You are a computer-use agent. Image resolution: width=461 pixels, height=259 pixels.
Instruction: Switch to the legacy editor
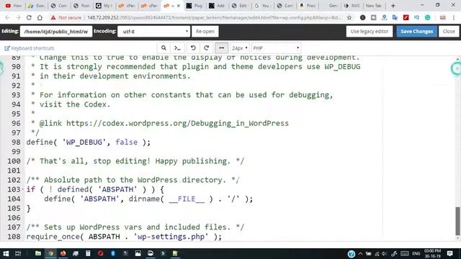point(370,32)
